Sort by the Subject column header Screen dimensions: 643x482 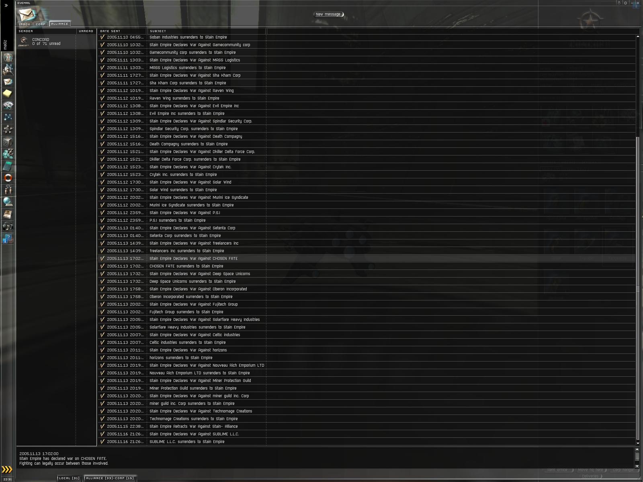[x=207, y=31]
